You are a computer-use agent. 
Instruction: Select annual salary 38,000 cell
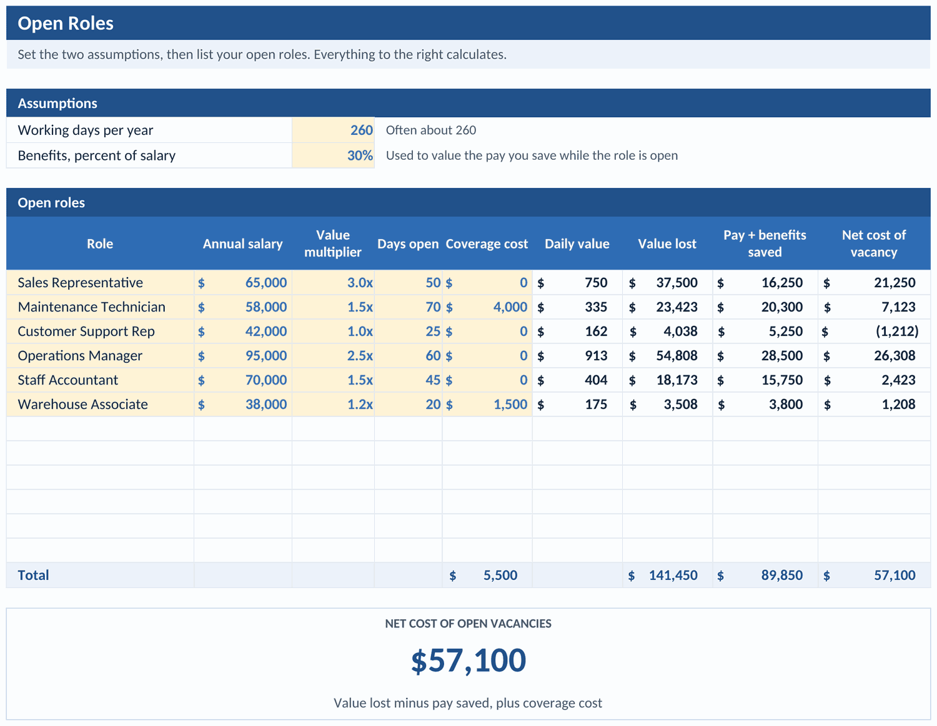click(243, 404)
